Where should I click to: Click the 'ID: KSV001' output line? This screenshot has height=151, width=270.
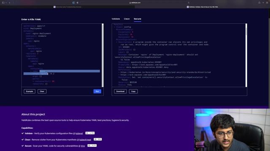coord(124,47)
